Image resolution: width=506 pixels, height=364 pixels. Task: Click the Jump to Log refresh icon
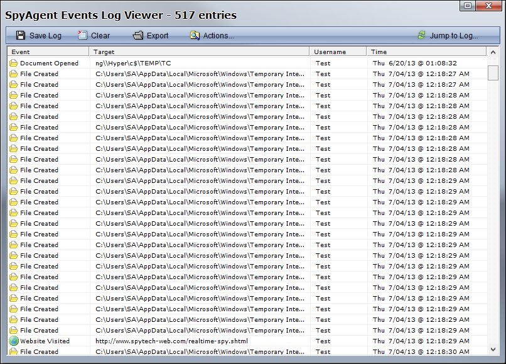pyautogui.click(x=421, y=36)
